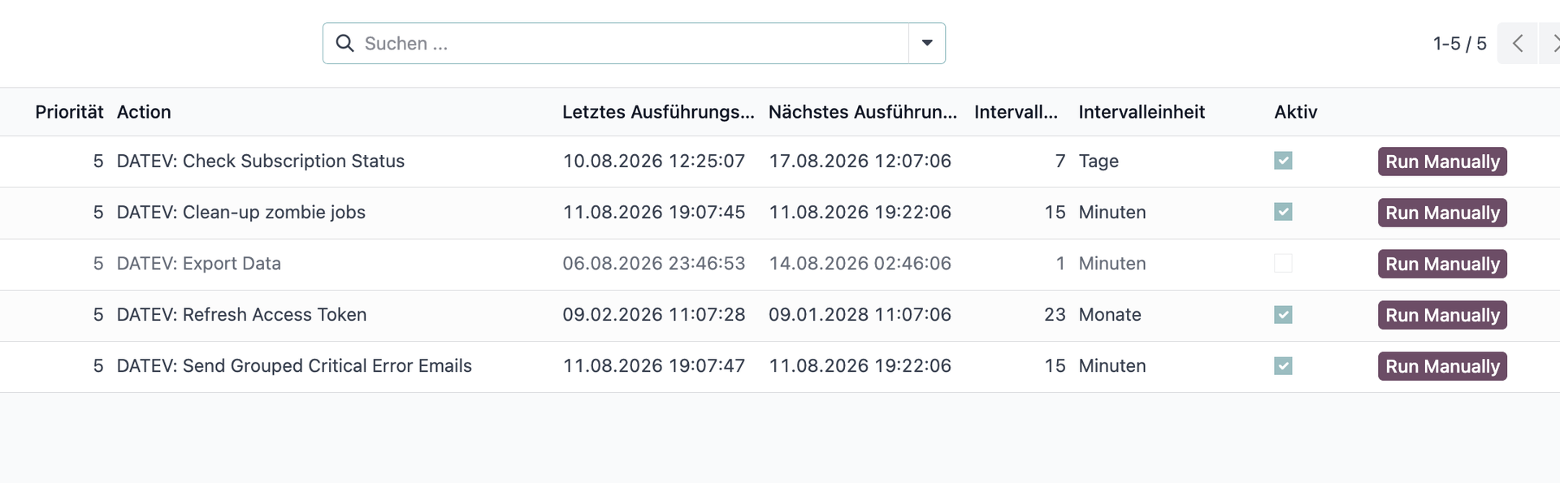Toggle Aktiv checkbox for Refresh Access Token
Viewport: 1560px width, 483px height.
click(x=1283, y=314)
